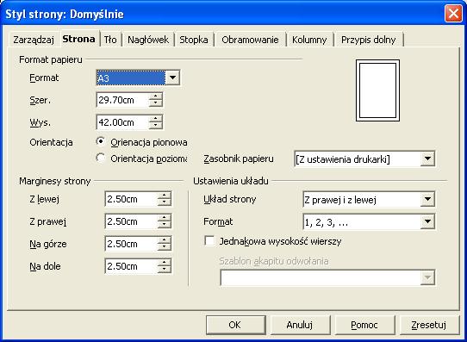Open the Układ strony dropdown
467x342 pixels.
coord(427,199)
